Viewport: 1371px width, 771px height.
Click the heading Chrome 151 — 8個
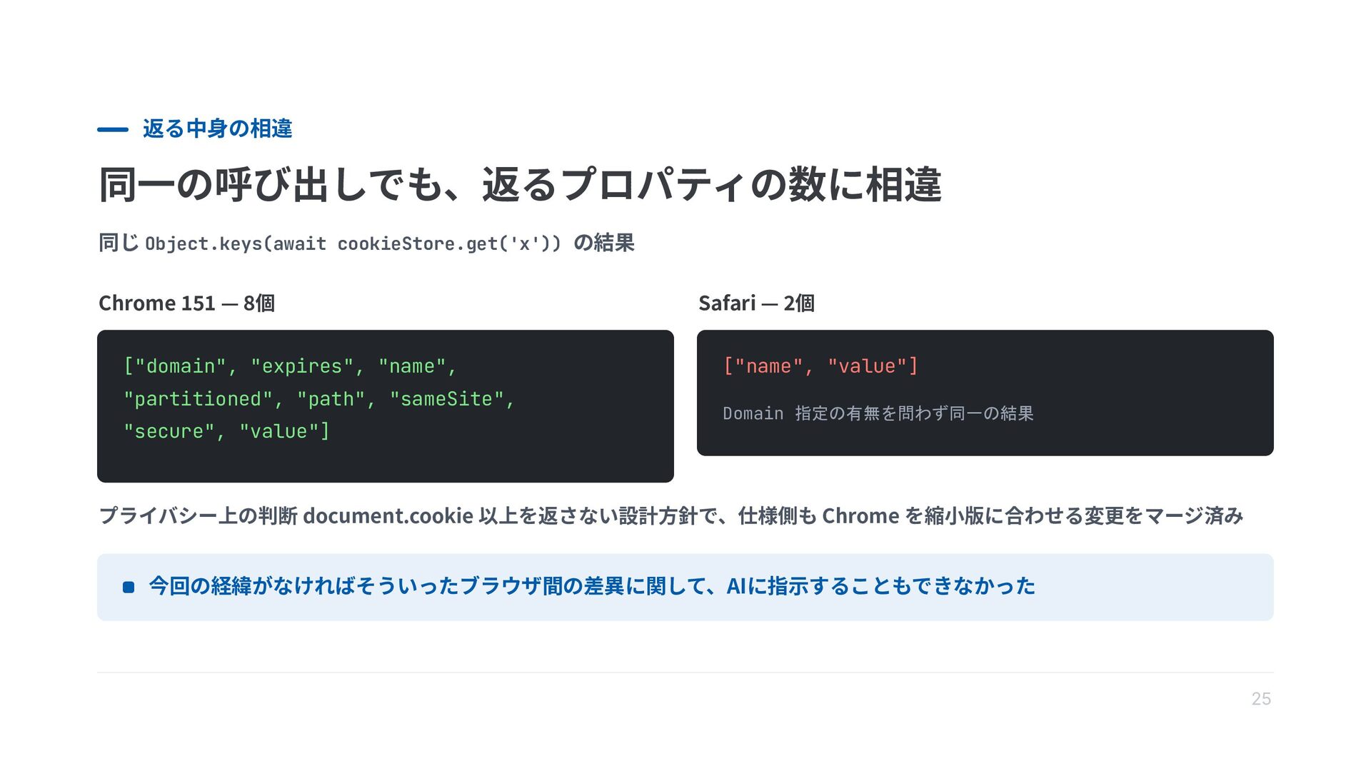pos(186,303)
